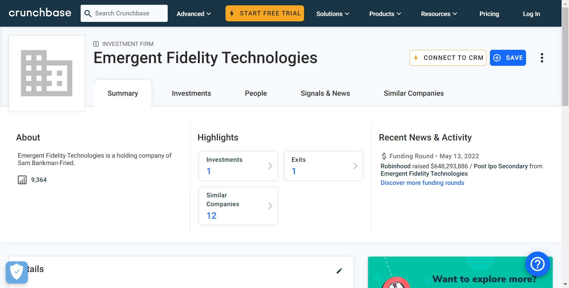Expand the Products menu

pyautogui.click(x=385, y=14)
